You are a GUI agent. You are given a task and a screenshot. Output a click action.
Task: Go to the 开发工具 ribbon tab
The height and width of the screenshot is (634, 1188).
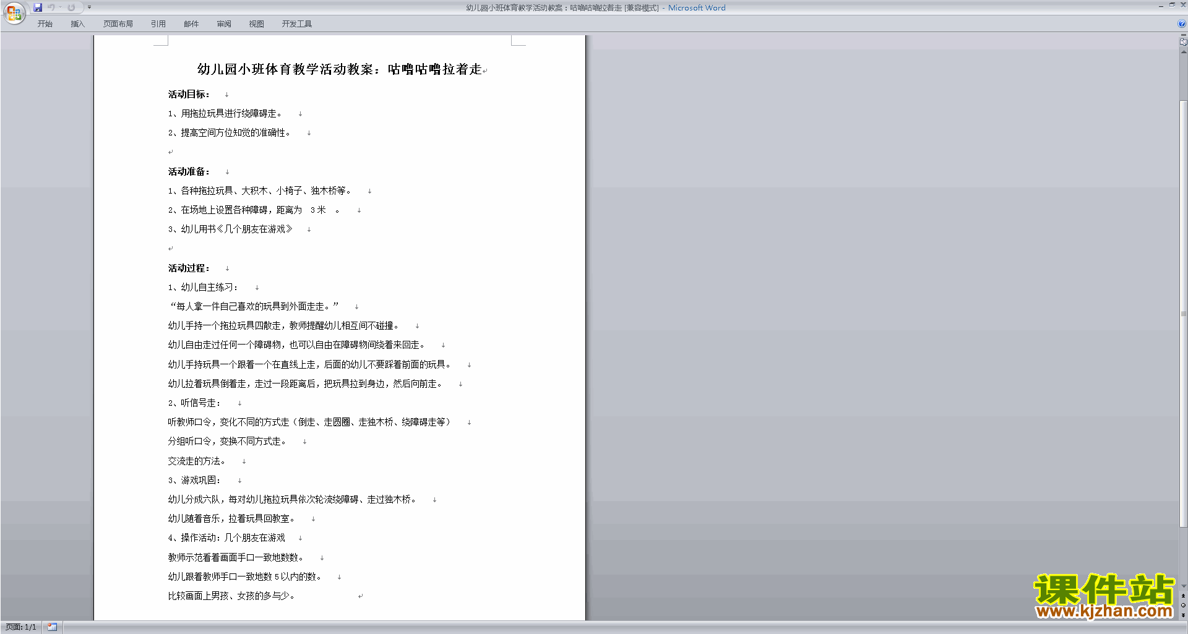297,24
